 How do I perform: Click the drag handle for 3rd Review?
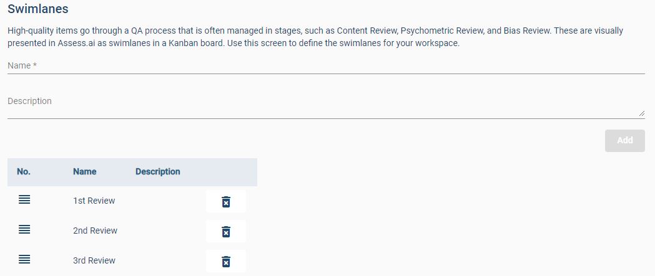[x=24, y=260]
